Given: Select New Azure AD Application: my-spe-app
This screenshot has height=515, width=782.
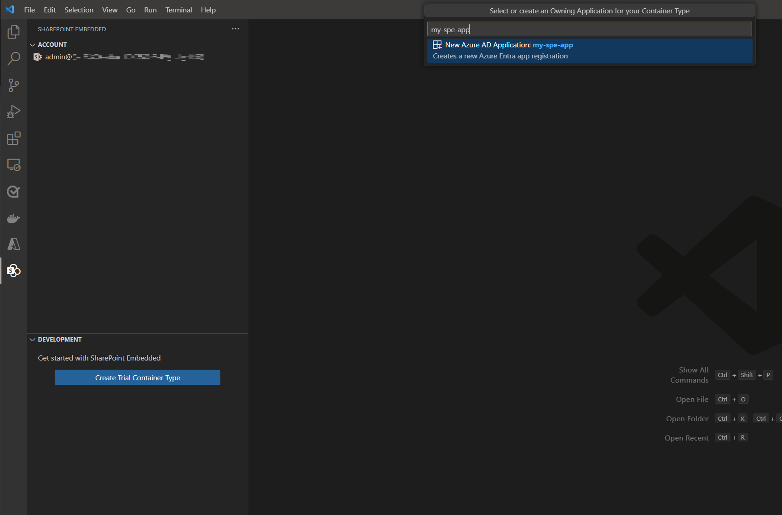Looking at the screenshot, I should pyautogui.click(x=589, y=50).
